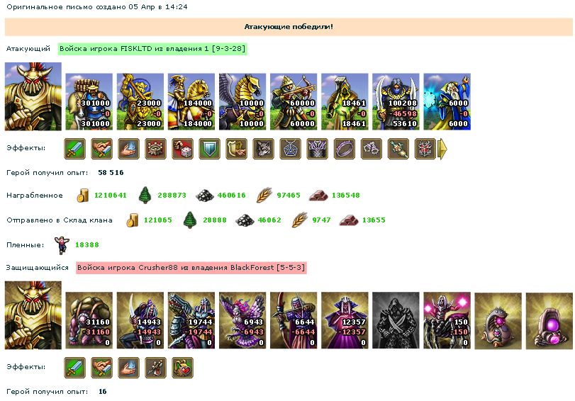
Task: Expand more effects with yellow arrow
Action: (443, 149)
